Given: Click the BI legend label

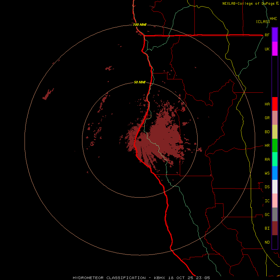Looking at the screenshot, I should tap(267, 228).
